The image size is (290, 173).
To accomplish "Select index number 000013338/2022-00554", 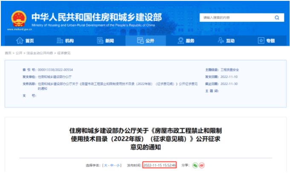I will pyautogui.click(x=55, y=70).
